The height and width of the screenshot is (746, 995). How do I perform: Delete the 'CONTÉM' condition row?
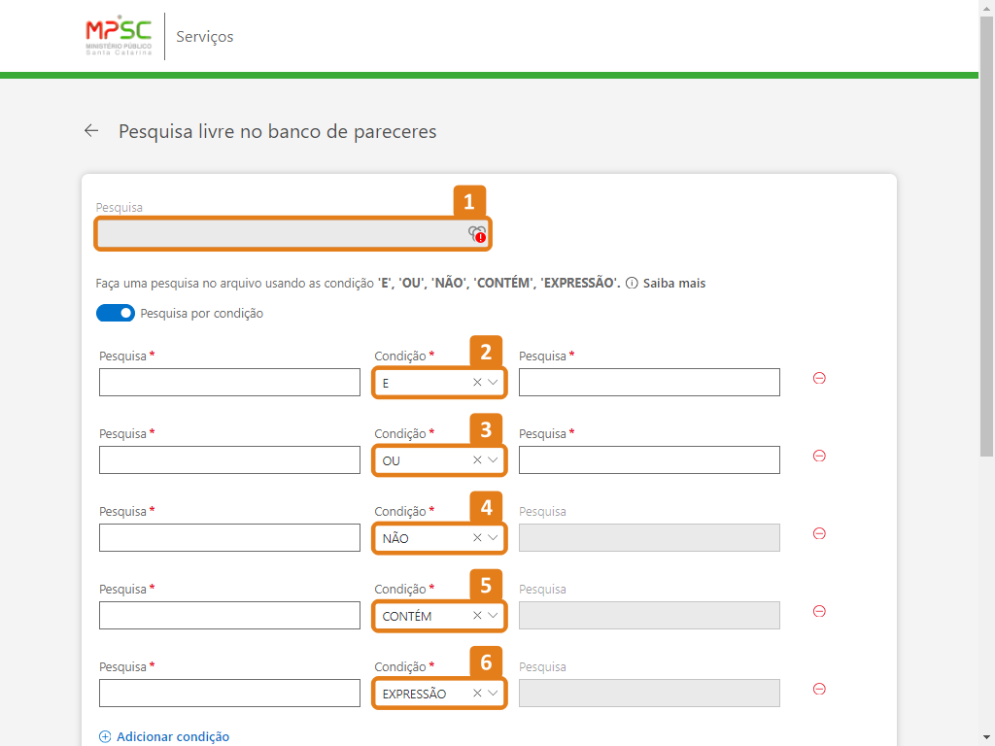coord(819,612)
